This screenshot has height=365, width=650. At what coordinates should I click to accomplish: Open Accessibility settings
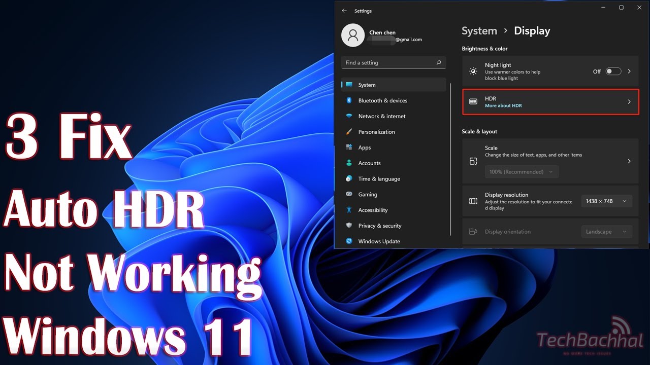[x=394, y=210]
